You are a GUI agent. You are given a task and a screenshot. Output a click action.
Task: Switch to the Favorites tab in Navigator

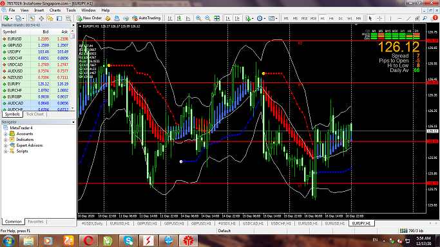35,221
